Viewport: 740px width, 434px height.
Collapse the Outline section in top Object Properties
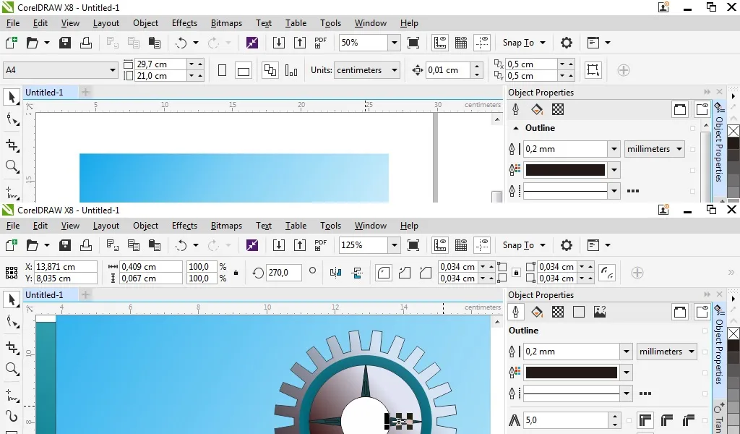(516, 128)
